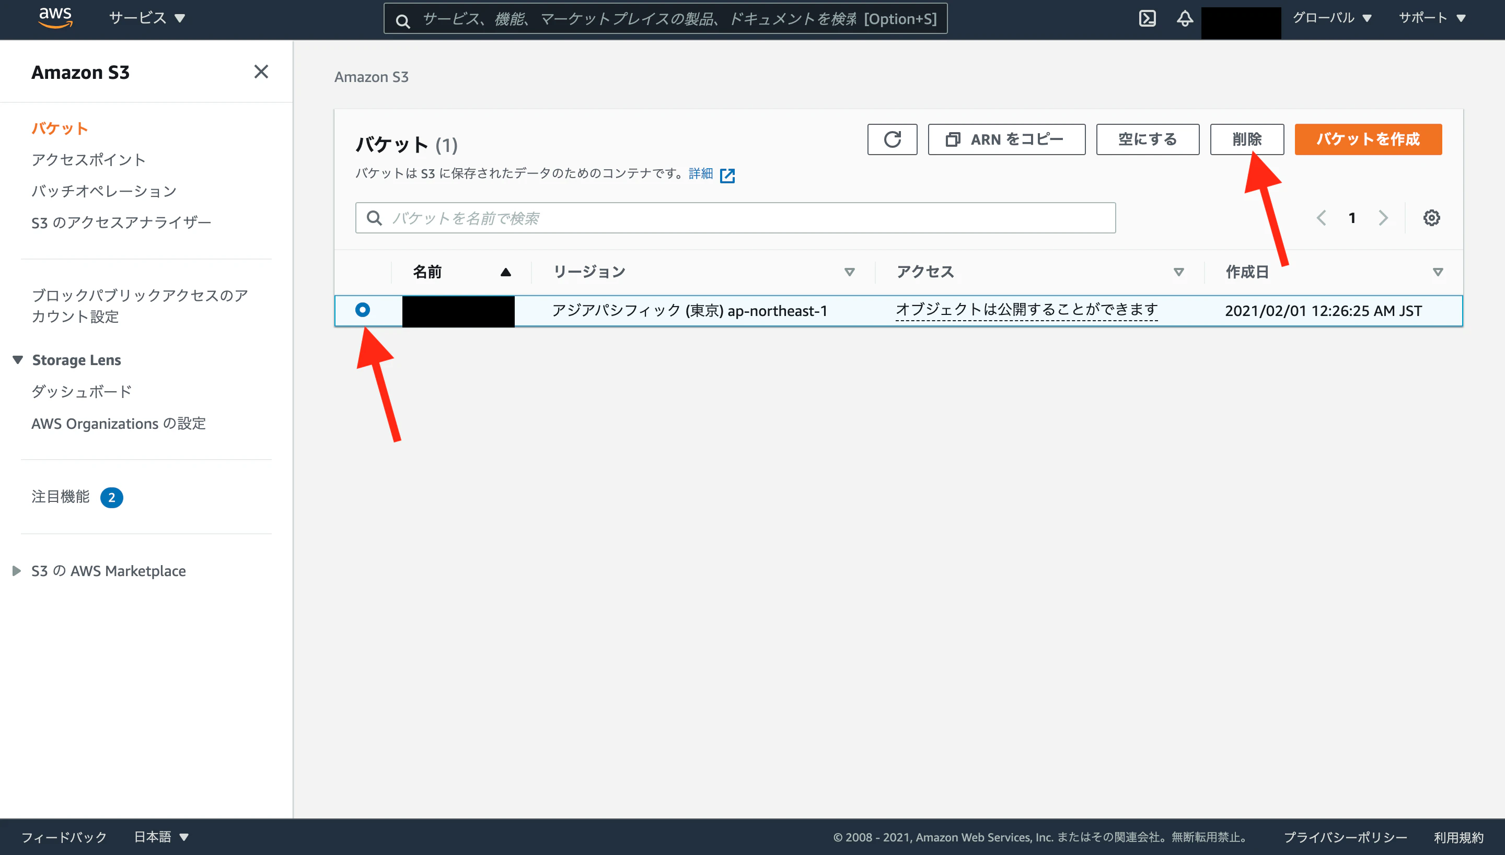Open アクセスポイント in the sidebar
The image size is (1505, 855).
89,160
